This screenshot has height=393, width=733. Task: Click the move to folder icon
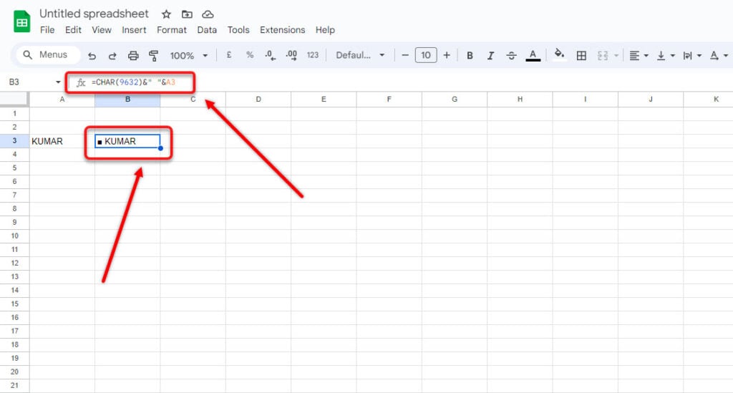[187, 14]
